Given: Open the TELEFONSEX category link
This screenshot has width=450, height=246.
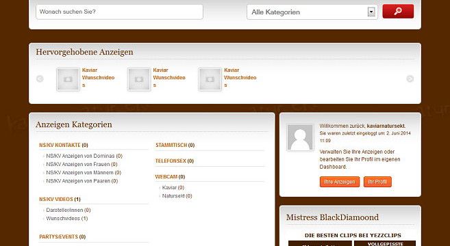Looking at the screenshot, I should pyautogui.click(x=171, y=161).
